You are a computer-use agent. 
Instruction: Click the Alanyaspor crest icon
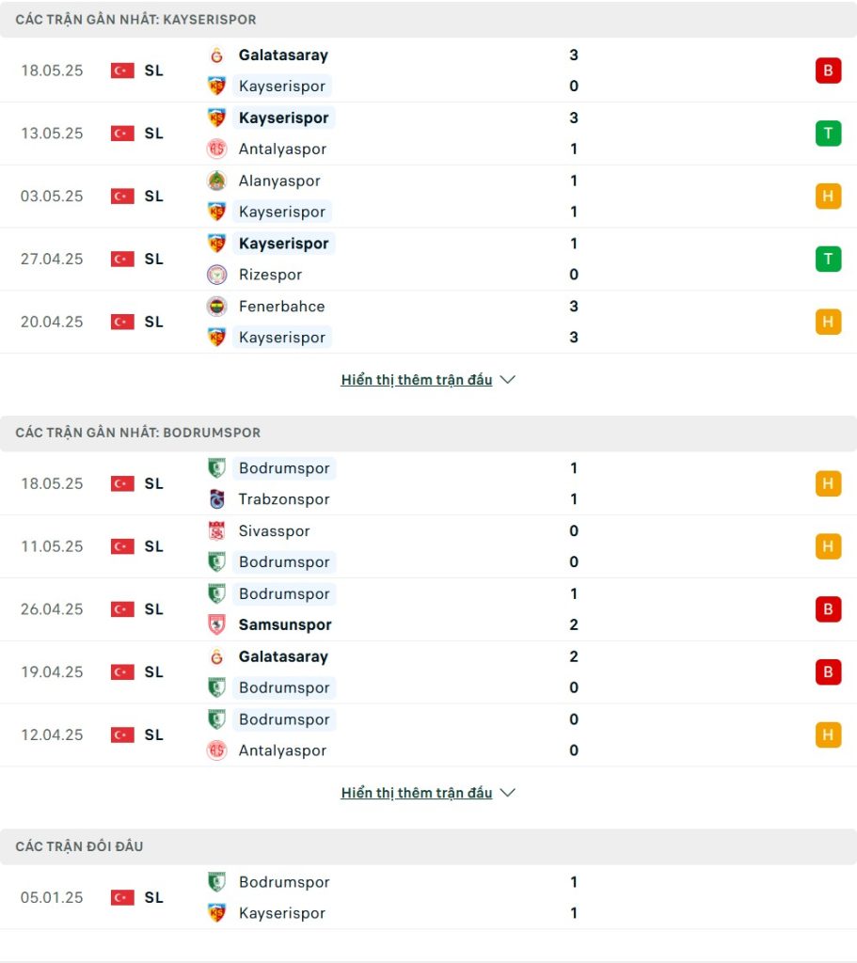[216, 181]
